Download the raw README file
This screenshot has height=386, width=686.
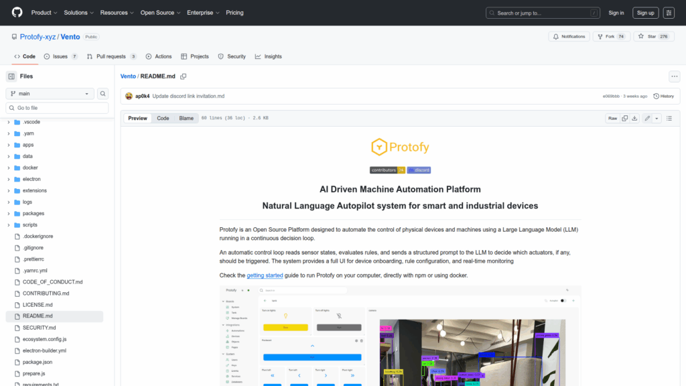634,118
